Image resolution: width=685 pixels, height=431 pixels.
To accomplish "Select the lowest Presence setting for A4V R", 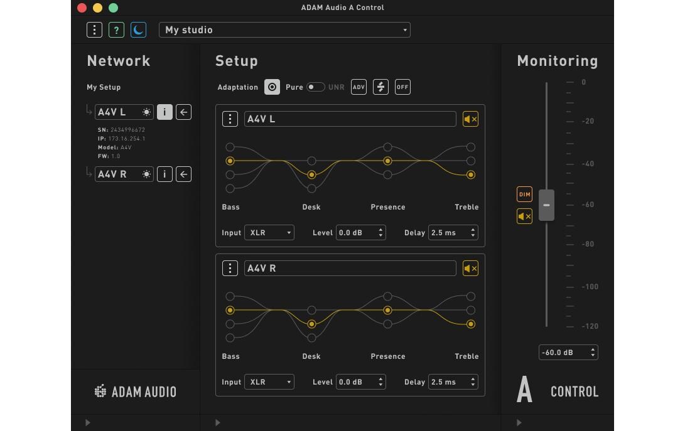I will pyautogui.click(x=387, y=324).
